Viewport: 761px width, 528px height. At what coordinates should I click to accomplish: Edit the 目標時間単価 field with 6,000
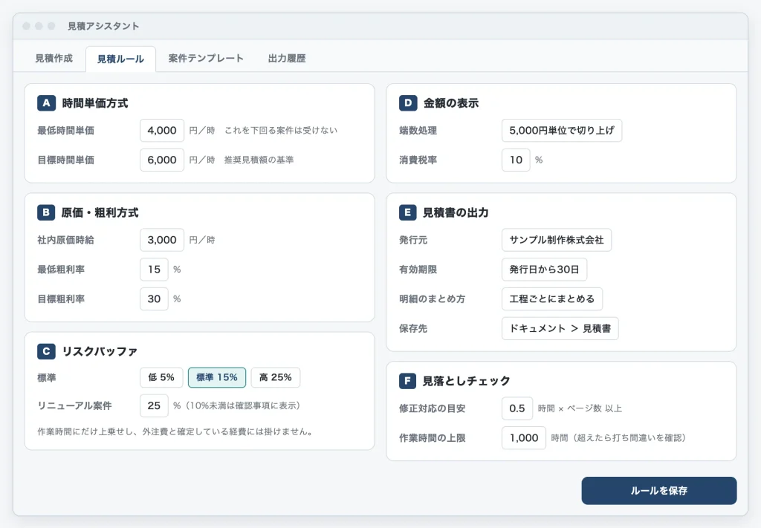pos(162,160)
